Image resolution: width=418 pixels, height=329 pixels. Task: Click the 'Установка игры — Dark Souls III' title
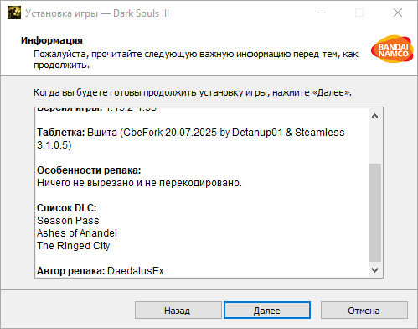point(97,13)
